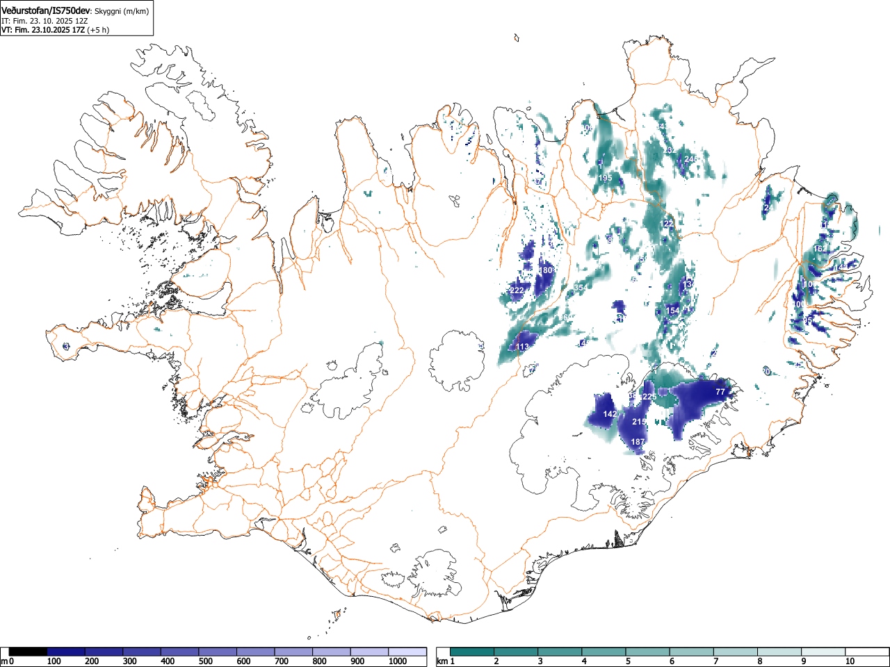Image resolution: width=890 pixels, height=667 pixels.
Task: Click the 'VT: Fim. 23.10.2025 17Z' line
Action: coord(43,30)
